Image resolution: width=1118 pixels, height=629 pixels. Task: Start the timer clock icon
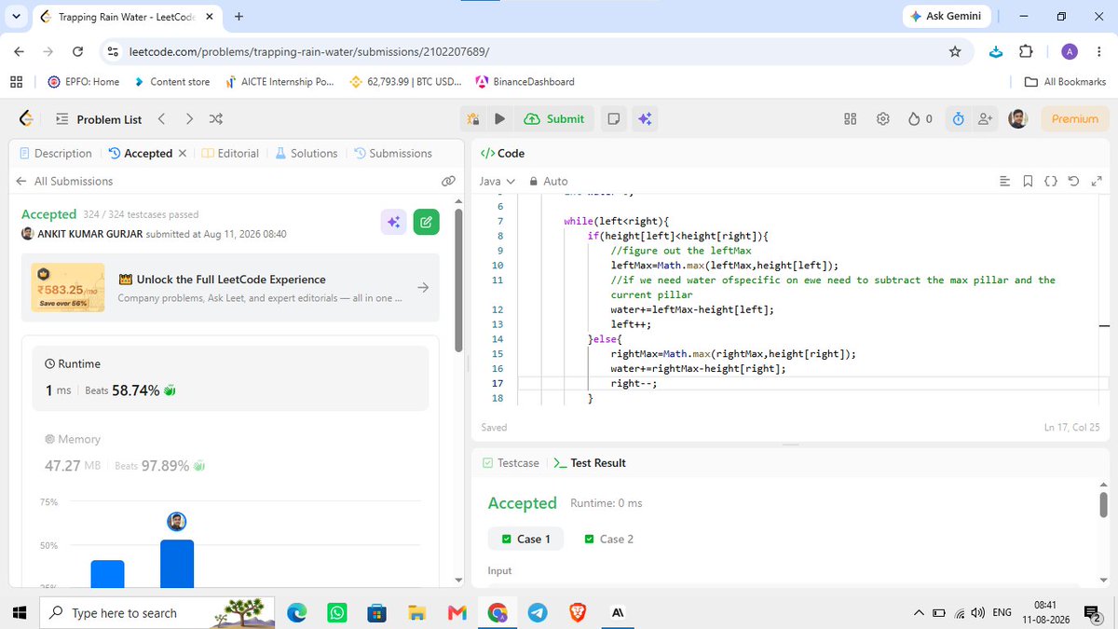click(x=958, y=118)
